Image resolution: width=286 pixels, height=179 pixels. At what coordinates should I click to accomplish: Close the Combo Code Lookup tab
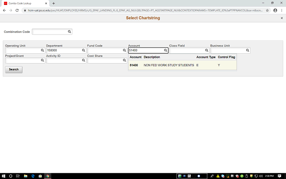[x=46, y=3]
